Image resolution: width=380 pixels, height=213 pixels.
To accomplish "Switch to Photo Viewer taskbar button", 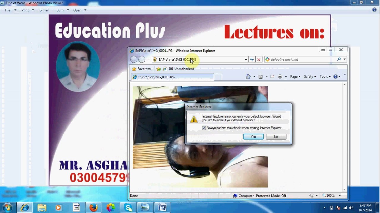I will (145, 208).
